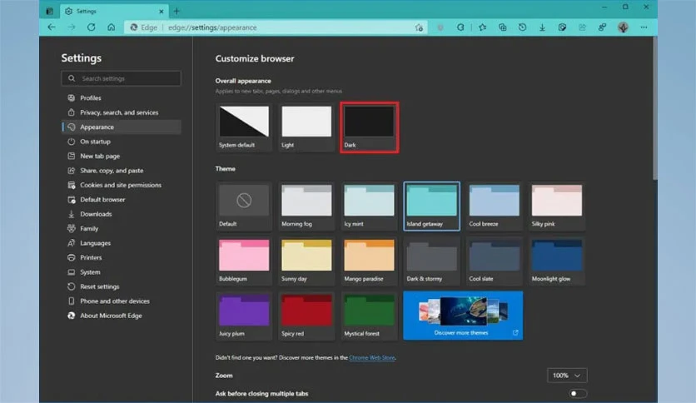
Task: Open the Downloads toolbar icon
Action: click(x=542, y=27)
